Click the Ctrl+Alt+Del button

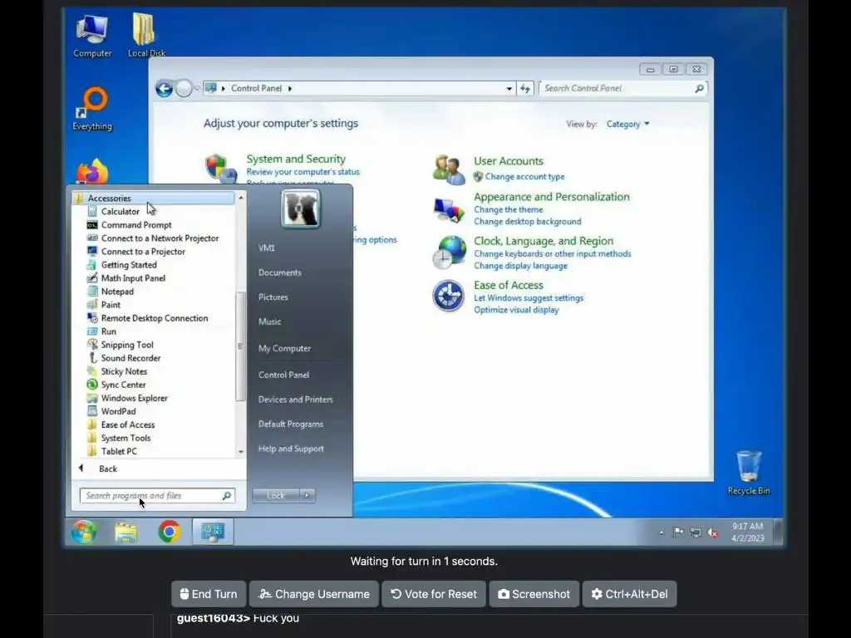tap(630, 594)
